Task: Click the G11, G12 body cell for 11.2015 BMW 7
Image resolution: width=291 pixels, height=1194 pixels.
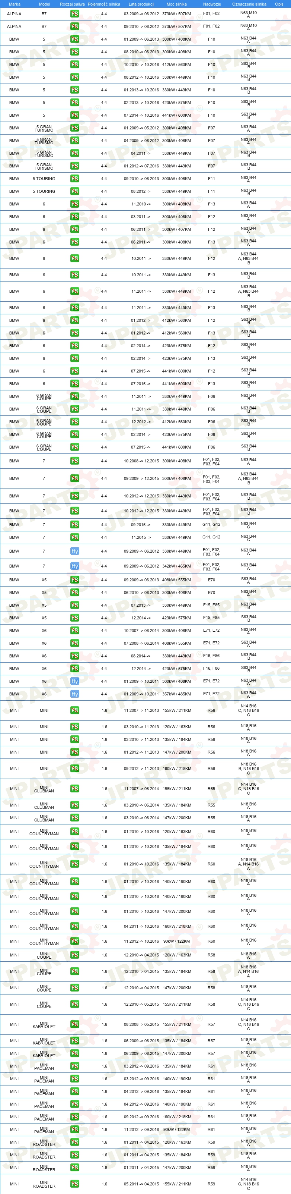Action: [x=211, y=537]
